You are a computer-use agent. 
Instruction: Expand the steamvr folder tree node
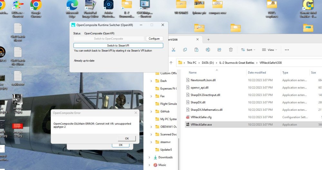coord(151,142)
